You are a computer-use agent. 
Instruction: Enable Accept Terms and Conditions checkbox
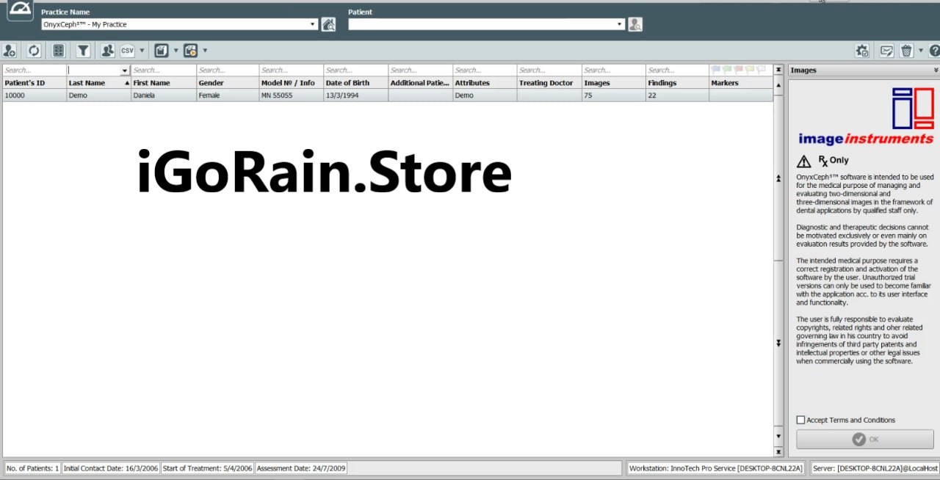tap(800, 420)
